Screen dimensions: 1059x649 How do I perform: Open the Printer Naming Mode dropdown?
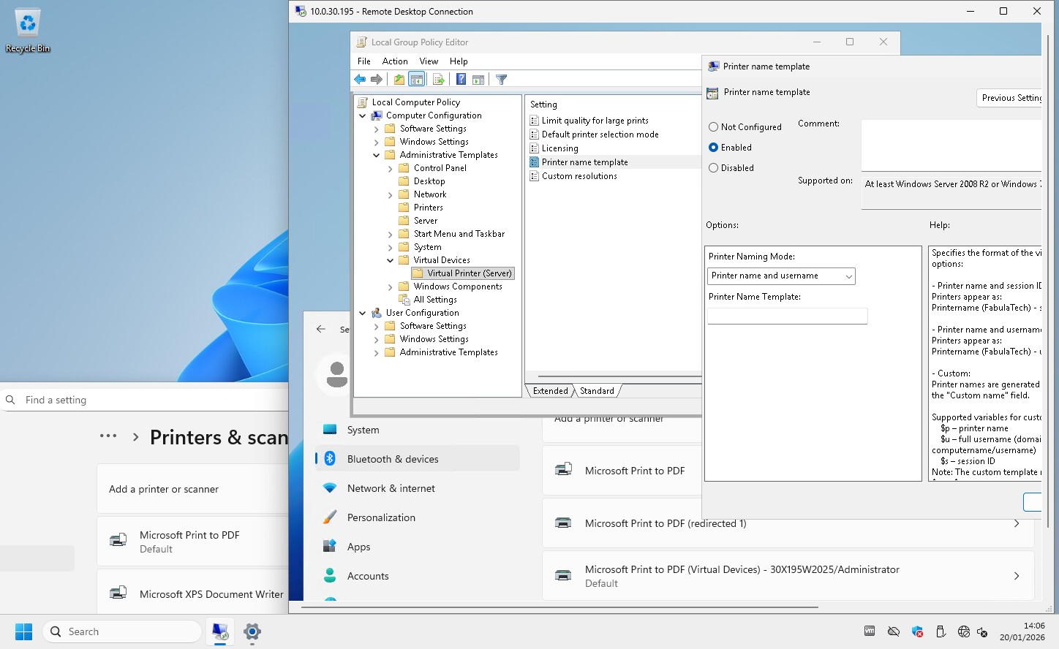point(781,276)
